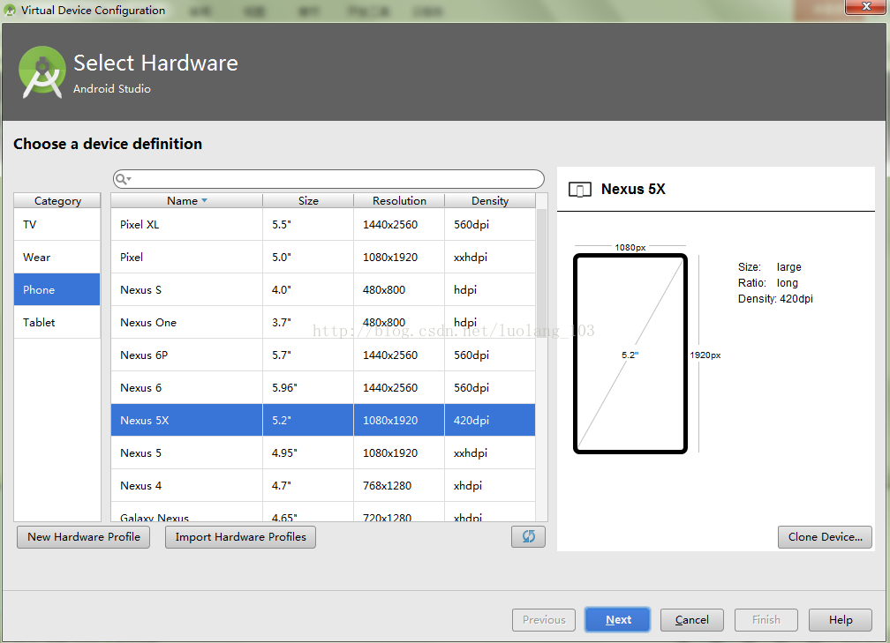
Task: Select the Nexus 6P device row
Action: [x=323, y=355]
